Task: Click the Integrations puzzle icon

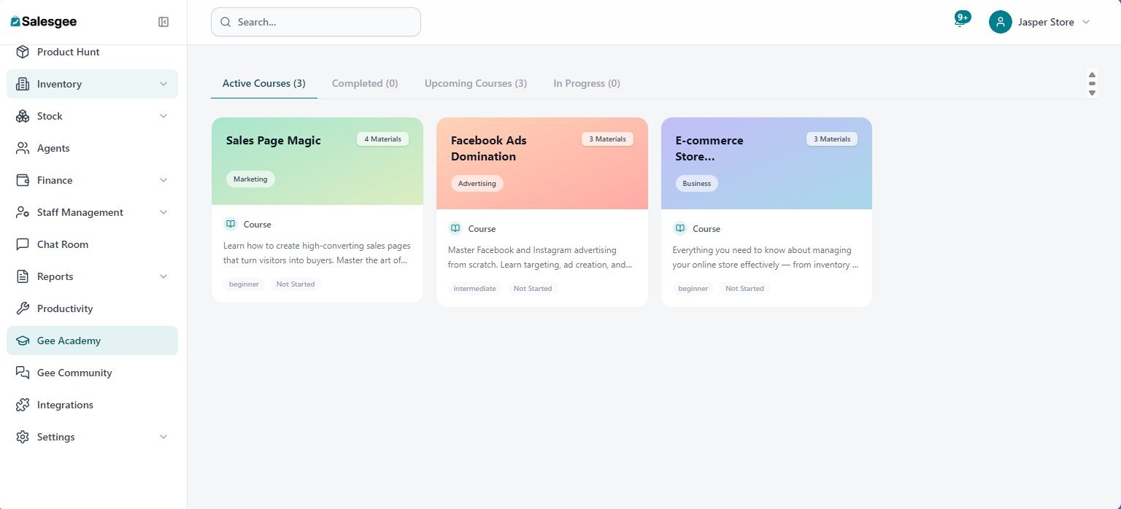Action: pos(23,405)
